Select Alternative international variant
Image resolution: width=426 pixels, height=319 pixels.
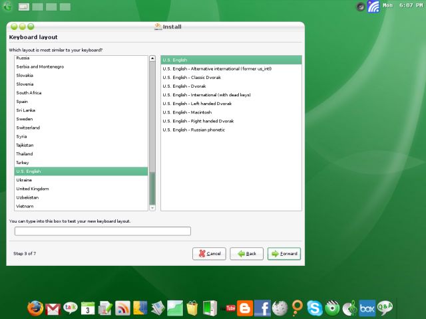tap(231, 68)
